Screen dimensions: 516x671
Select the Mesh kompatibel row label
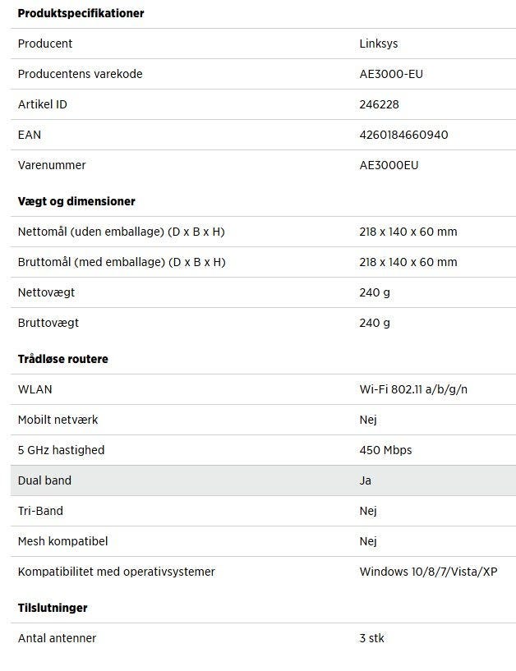pyautogui.click(x=62, y=541)
